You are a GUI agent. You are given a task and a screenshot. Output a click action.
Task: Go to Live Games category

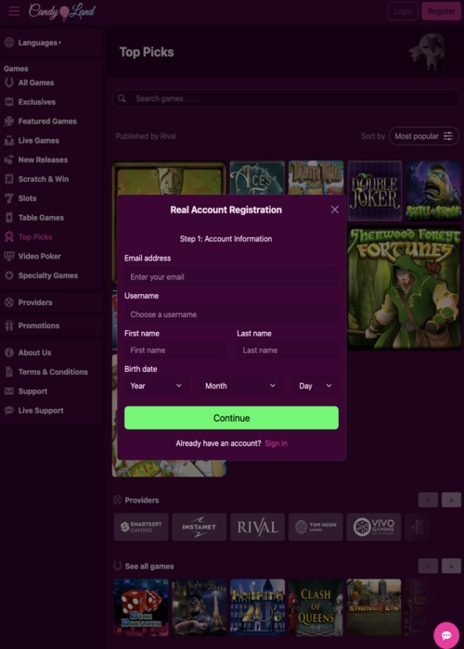(39, 140)
